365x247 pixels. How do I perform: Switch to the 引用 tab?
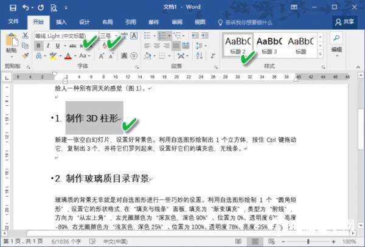(x=131, y=22)
